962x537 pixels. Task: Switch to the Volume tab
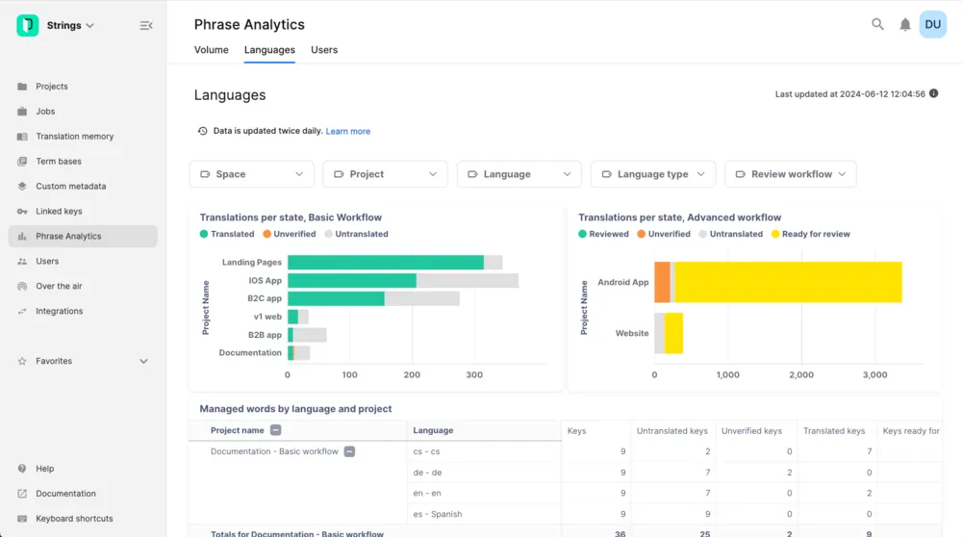tap(211, 50)
